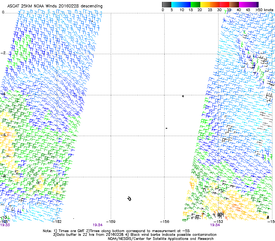
Task: Click the '-8' latitude axis label
Action: [3, 176]
